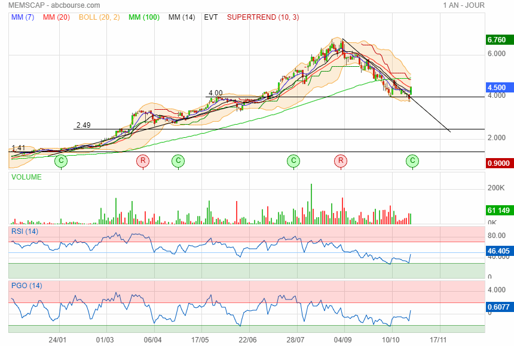Screen dimensions: 514x346
Task: Click the 17/11 date axis label
Action: [x=438, y=340]
